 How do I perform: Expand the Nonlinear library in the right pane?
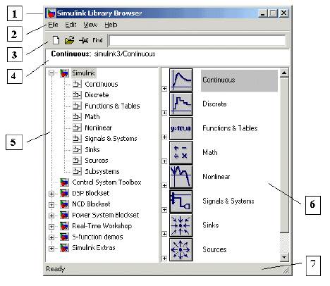coord(164,186)
